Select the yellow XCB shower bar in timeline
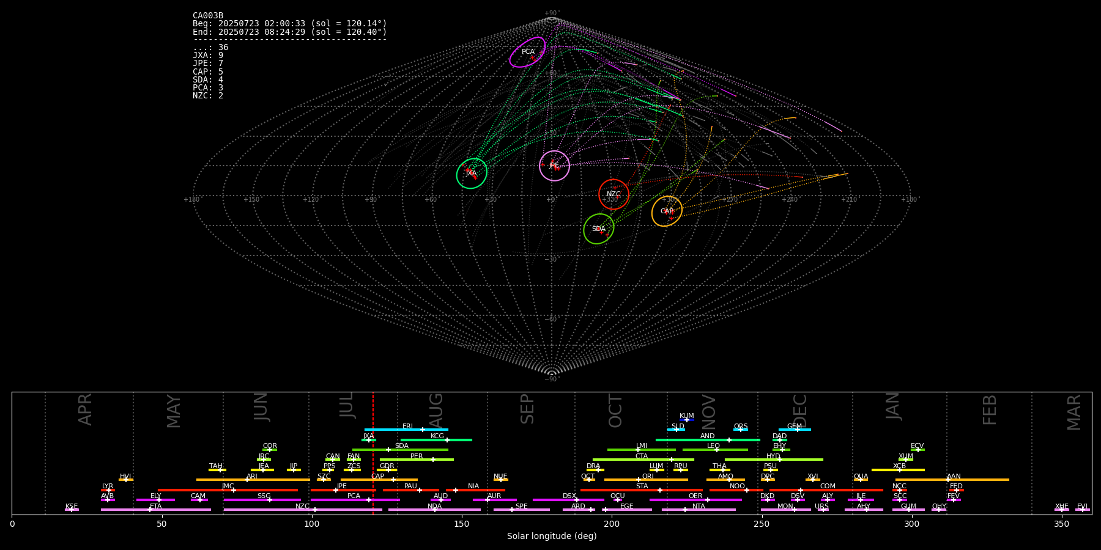 [x=898, y=470]
